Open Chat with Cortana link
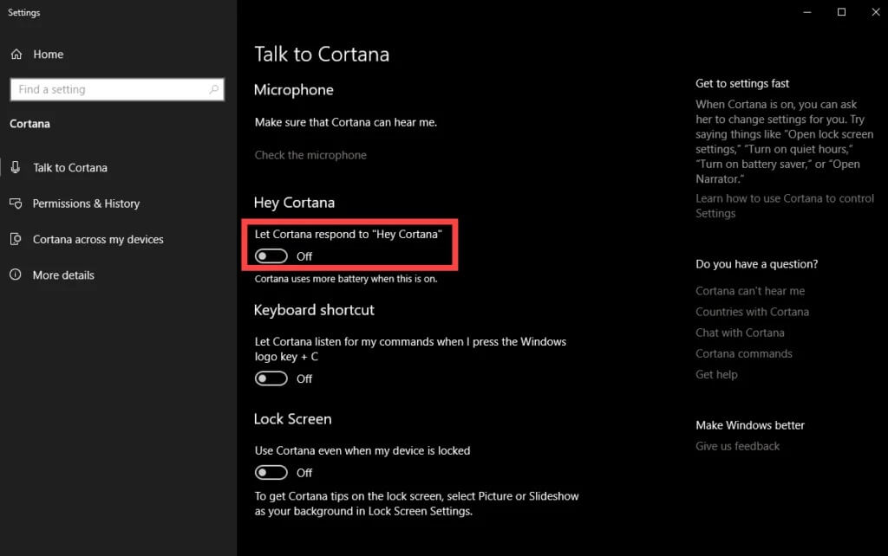This screenshot has width=888, height=556. point(740,333)
